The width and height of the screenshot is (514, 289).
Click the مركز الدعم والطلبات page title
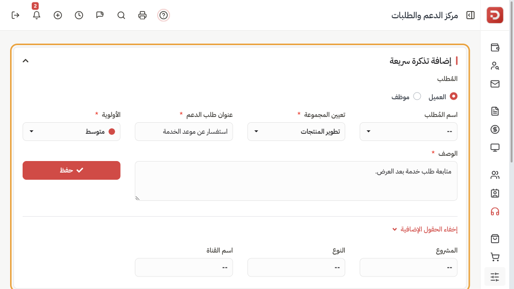(x=425, y=15)
